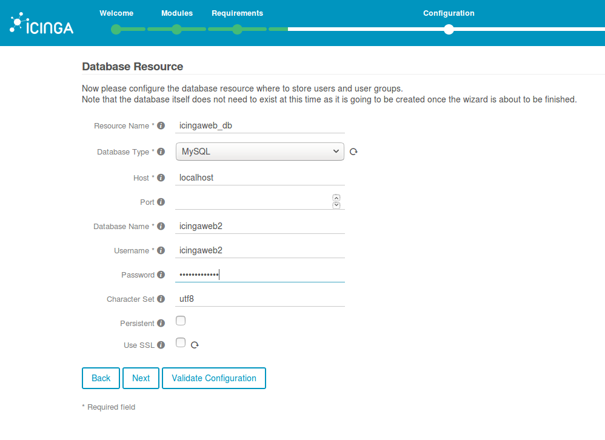Decrease Port value with down arrow
605x440 pixels.
click(336, 205)
